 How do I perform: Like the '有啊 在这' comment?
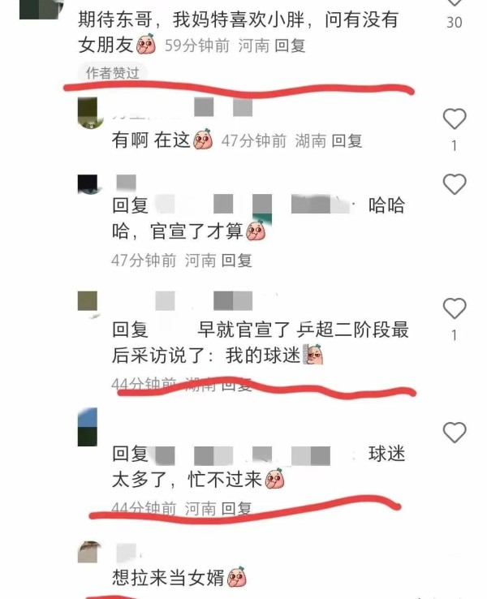455,119
